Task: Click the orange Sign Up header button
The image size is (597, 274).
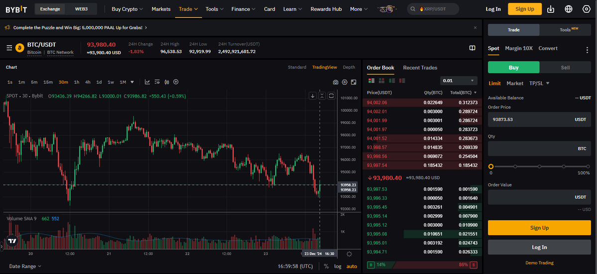Action: (x=525, y=9)
